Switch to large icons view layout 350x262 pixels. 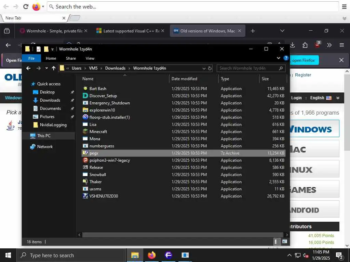point(285,242)
